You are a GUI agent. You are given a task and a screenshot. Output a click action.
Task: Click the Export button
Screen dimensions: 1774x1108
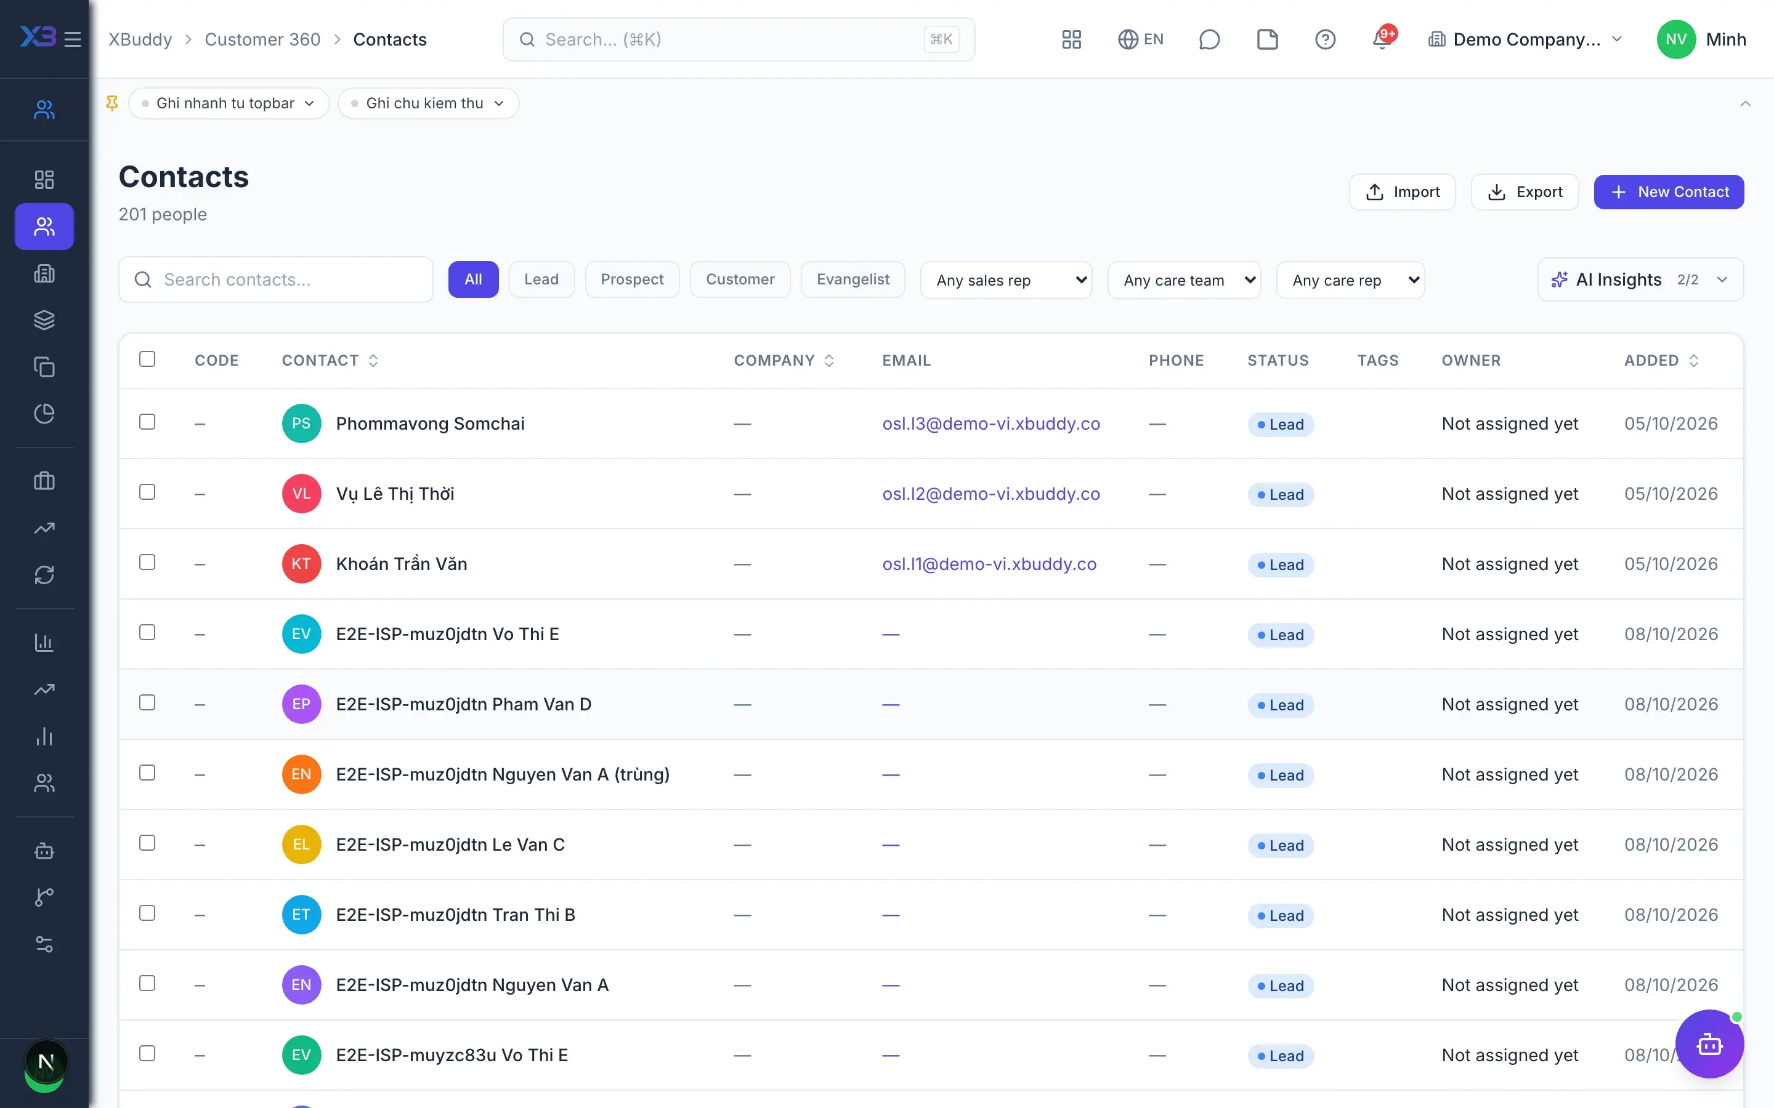[1524, 192]
